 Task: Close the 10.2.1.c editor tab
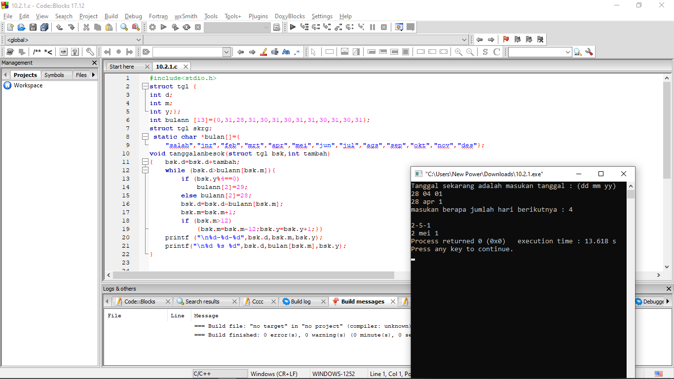coord(186,67)
